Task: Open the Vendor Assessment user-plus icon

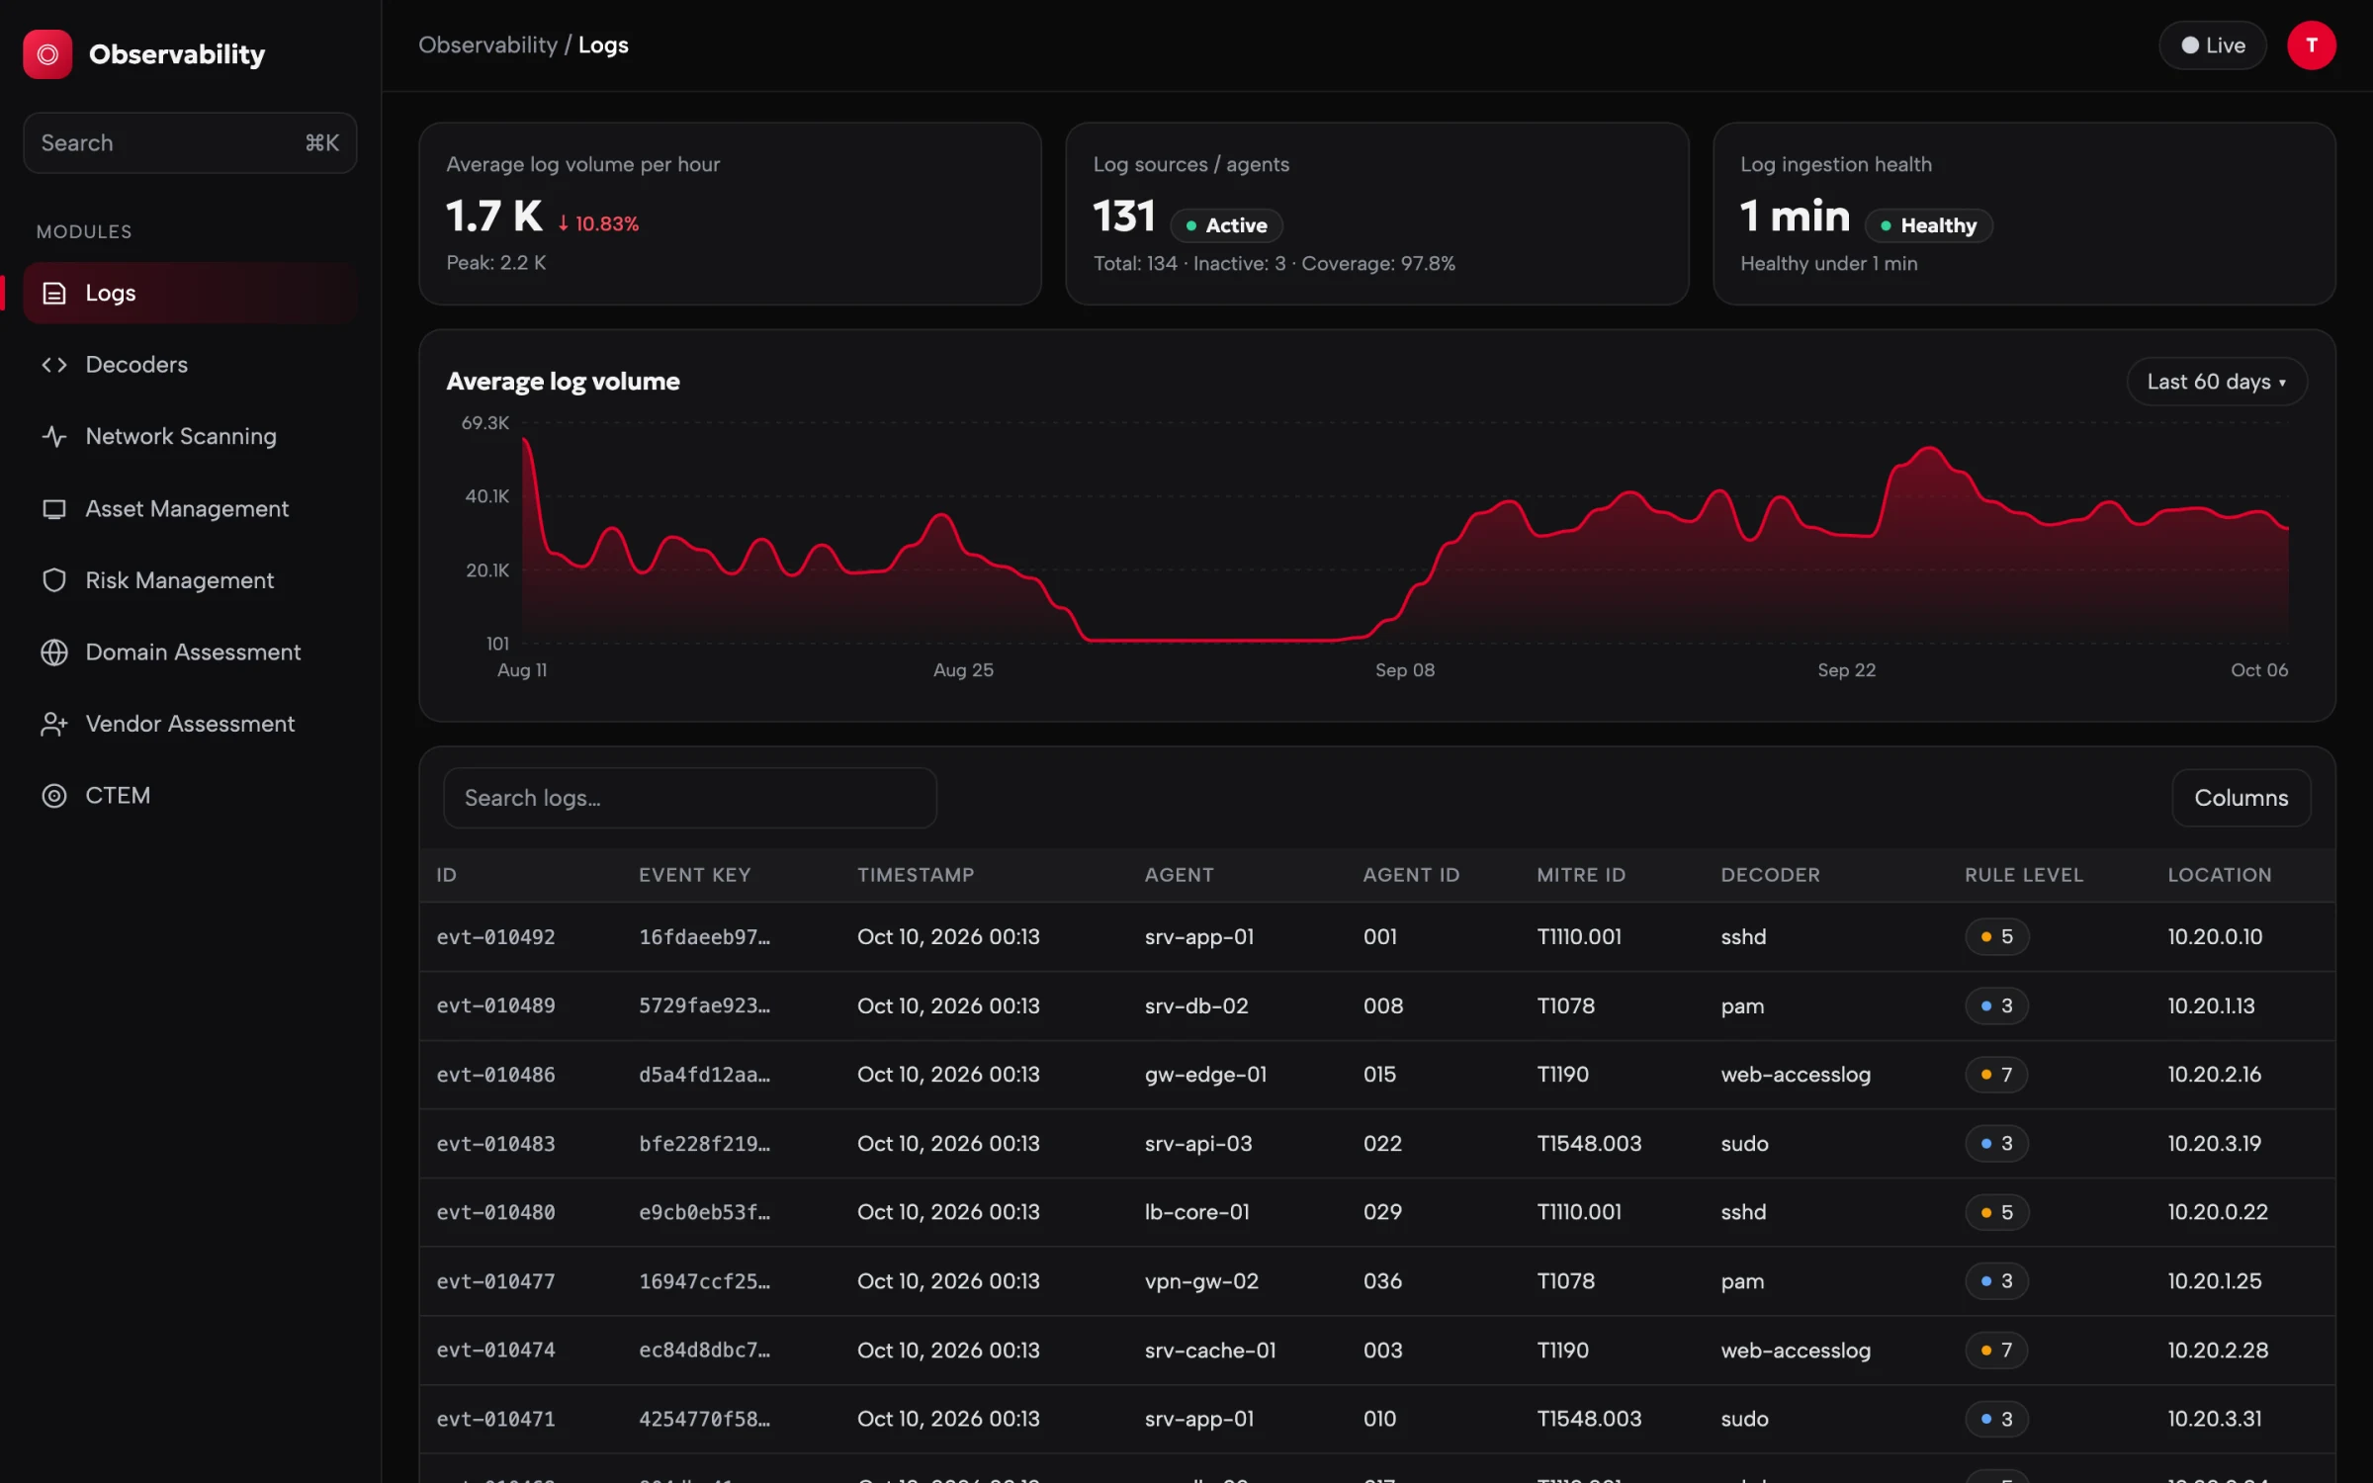Action: tap(54, 724)
